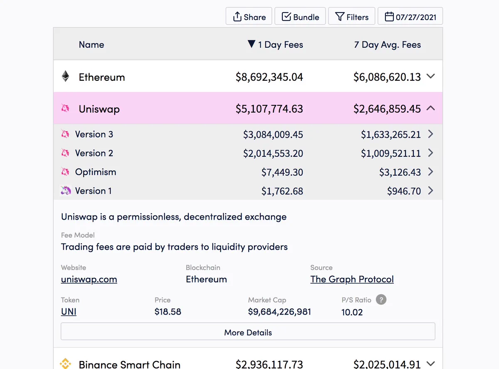This screenshot has width=499, height=369.
Task: Click the Binance Smart Chain logo icon
Action: pyautogui.click(x=65, y=364)
